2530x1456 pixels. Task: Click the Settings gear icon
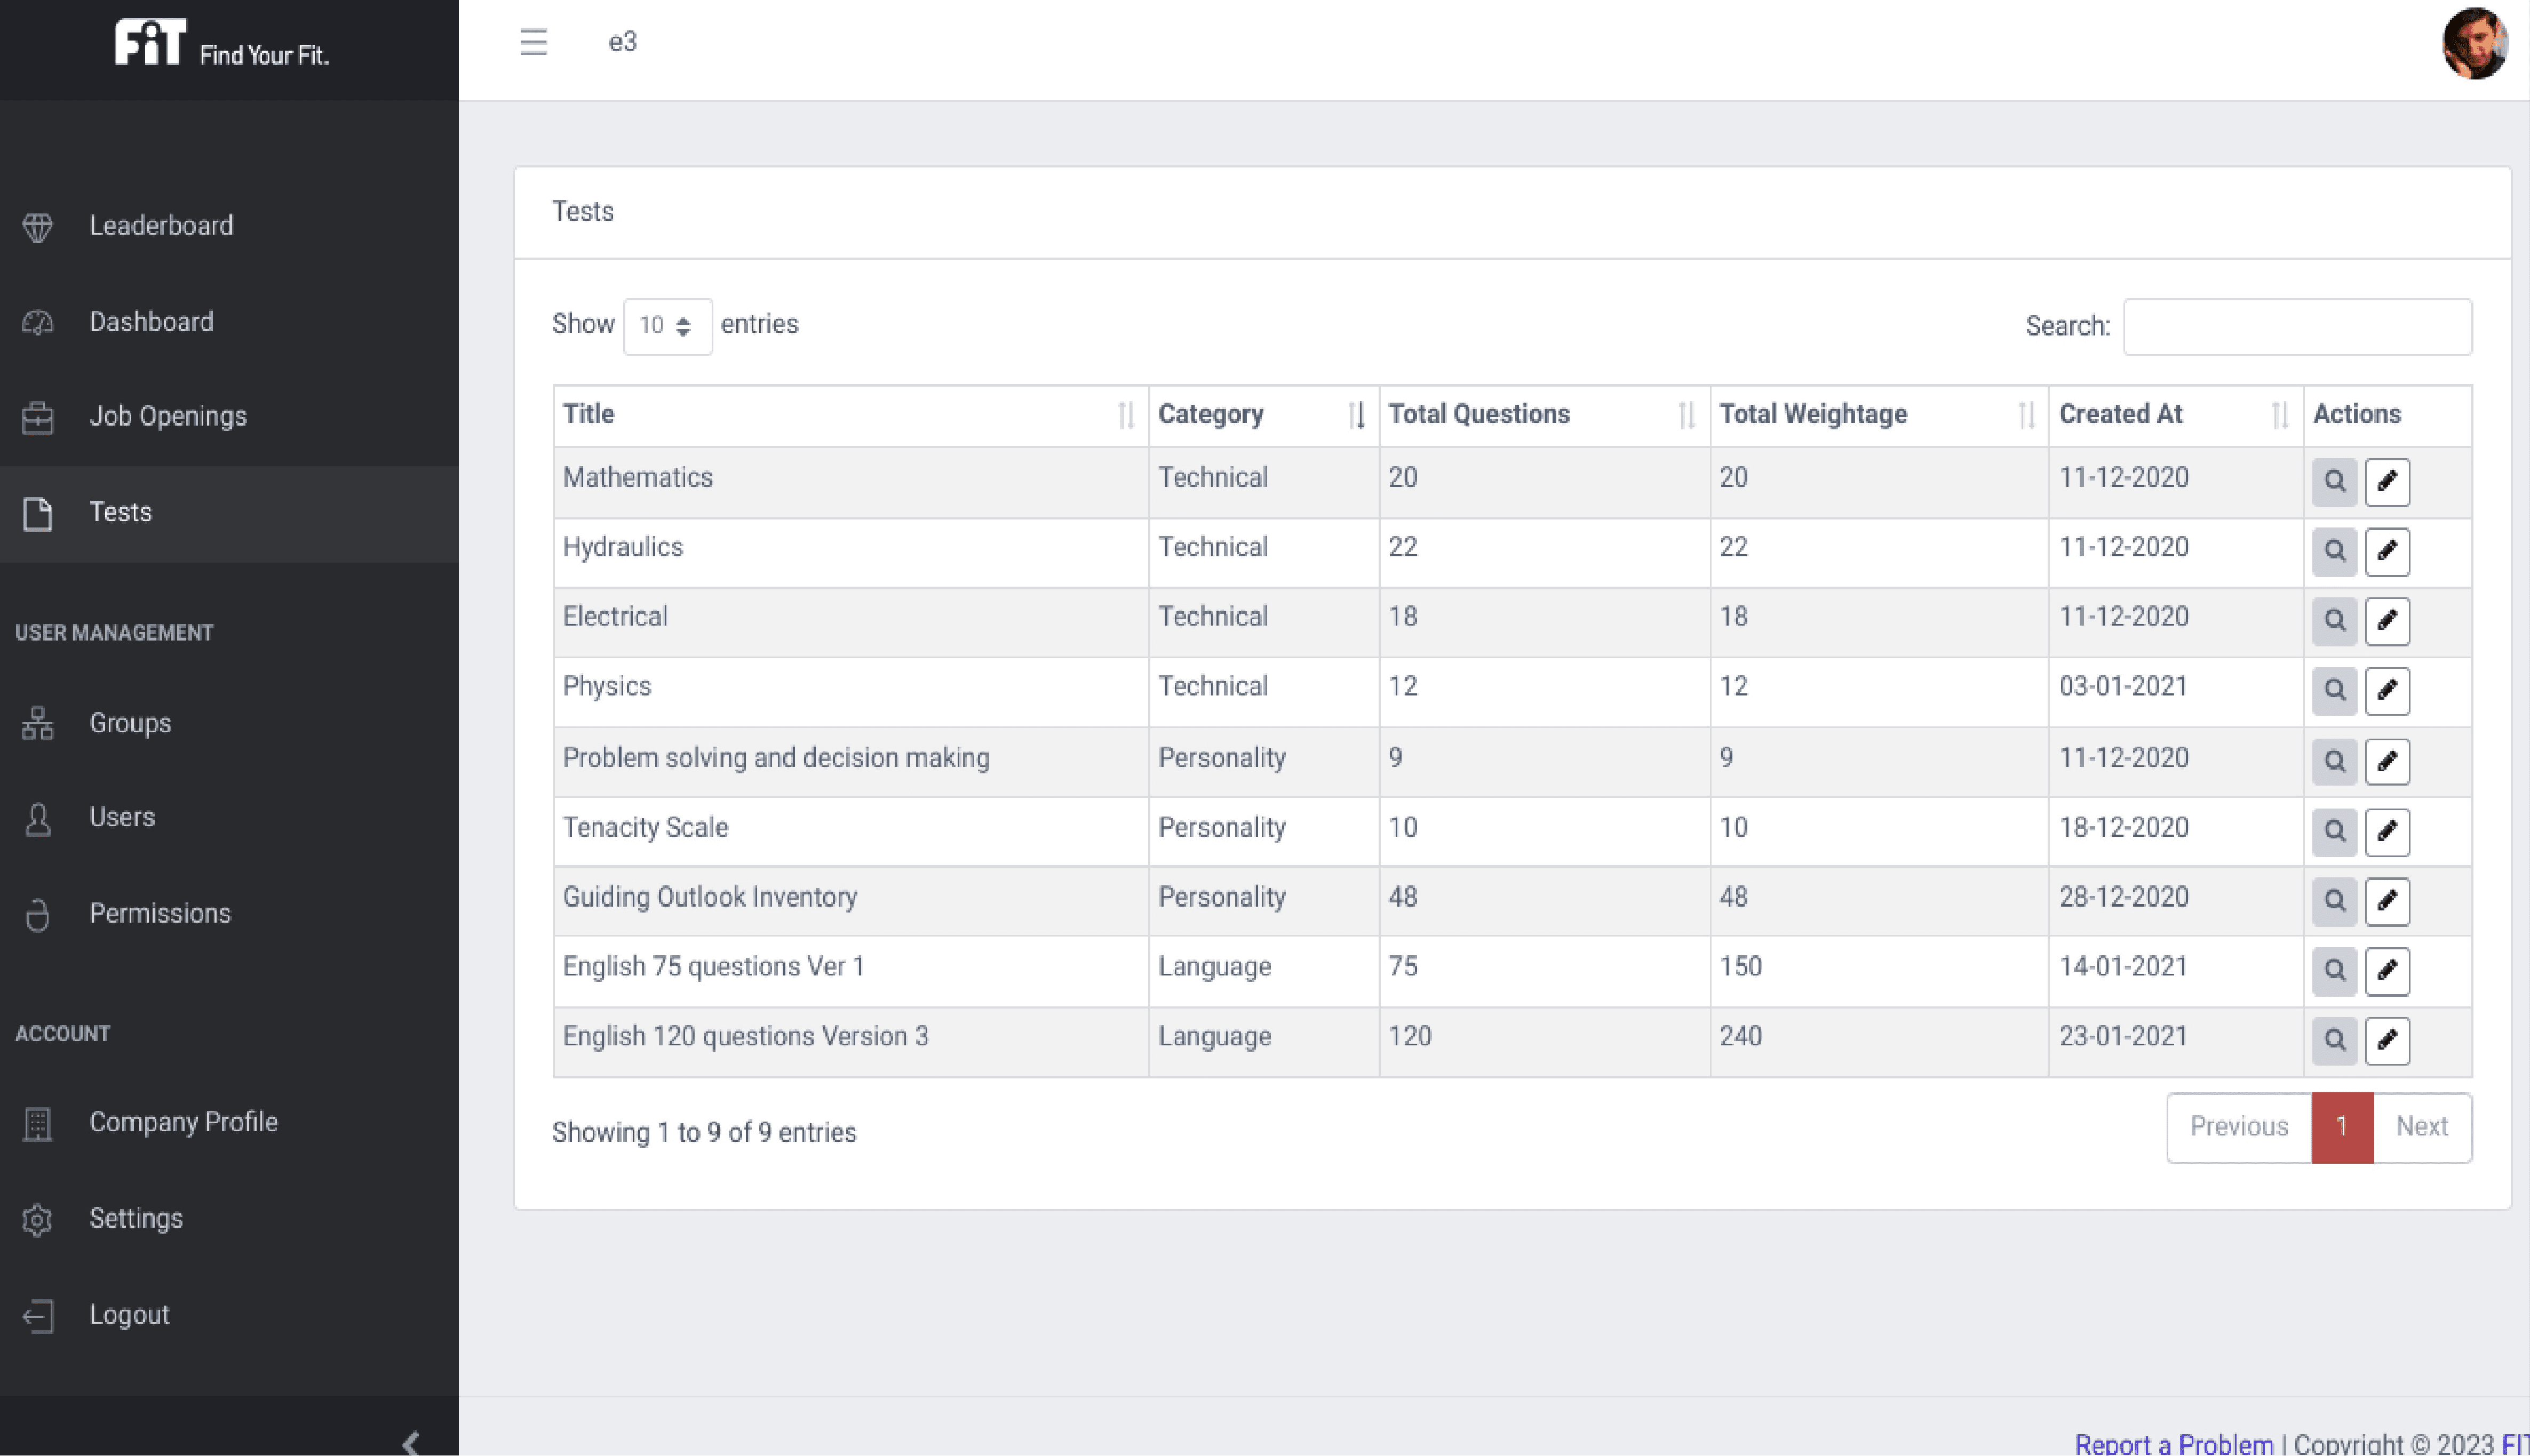pyautogui.click(x=38, y=1219)
